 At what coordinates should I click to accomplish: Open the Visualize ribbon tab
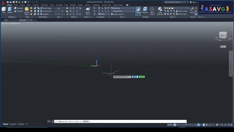[36, 5]
